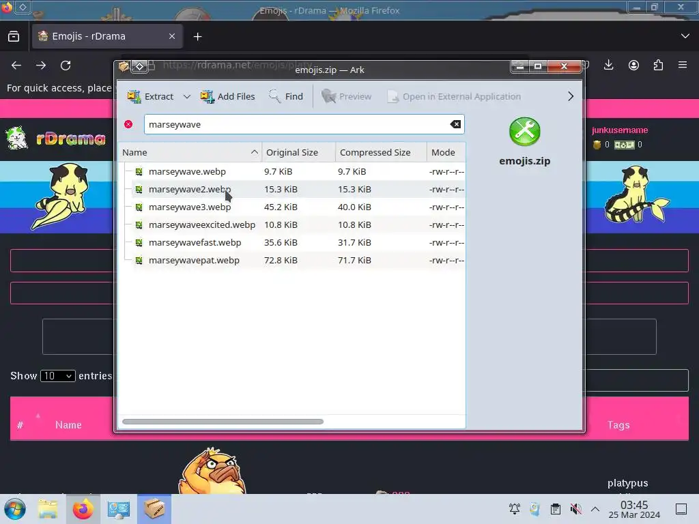Select the Emojis - rDrama tab
The image size is (699, 524).
[x=107, y=37]
